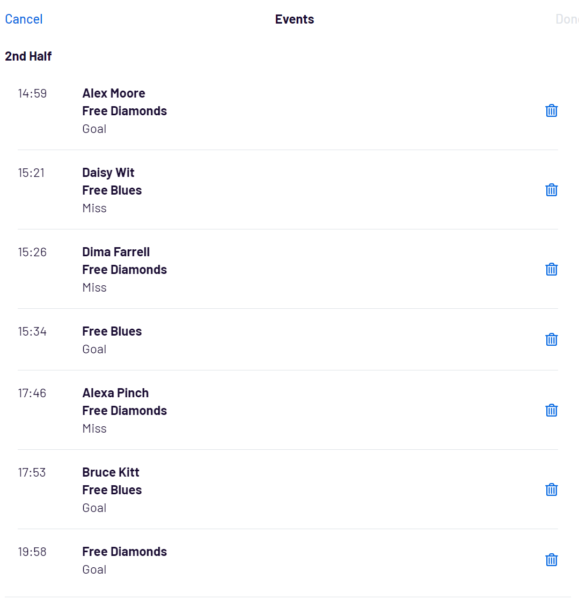Delete the 15:21 Daisy Wit miss event
The width and height of the screenshot is (579, 616).
pos(551,190)
